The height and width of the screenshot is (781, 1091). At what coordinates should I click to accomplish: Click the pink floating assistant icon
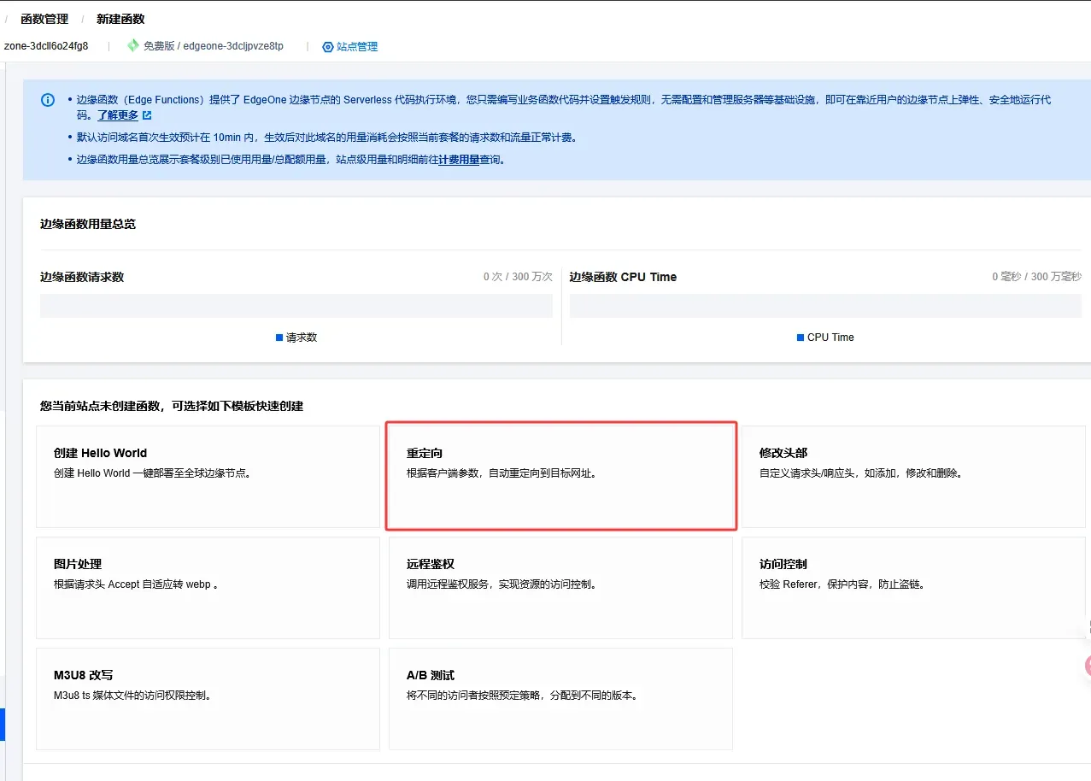pyautogui.click(x=1086, y=666)
